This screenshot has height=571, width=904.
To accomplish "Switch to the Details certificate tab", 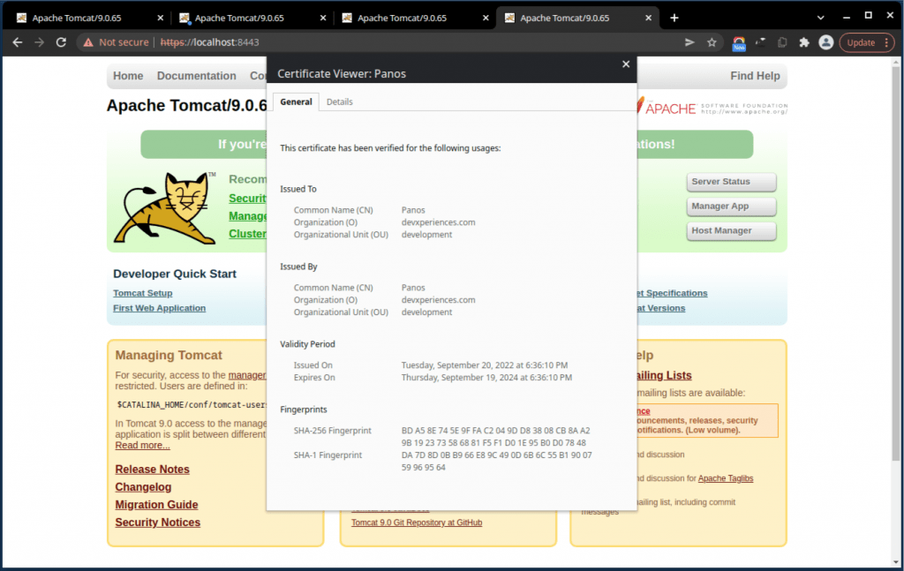I will click(x=340, y=102).
